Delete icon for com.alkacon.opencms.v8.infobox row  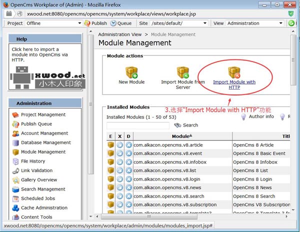pyautogui.click(x=129, y=162)
